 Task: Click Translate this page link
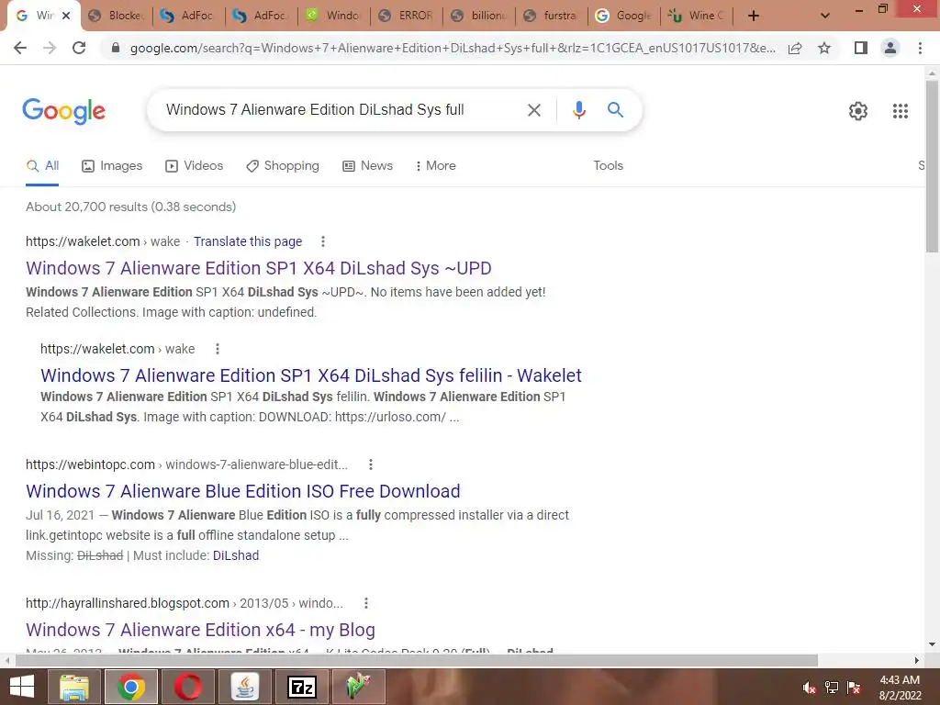coord(248,241)
